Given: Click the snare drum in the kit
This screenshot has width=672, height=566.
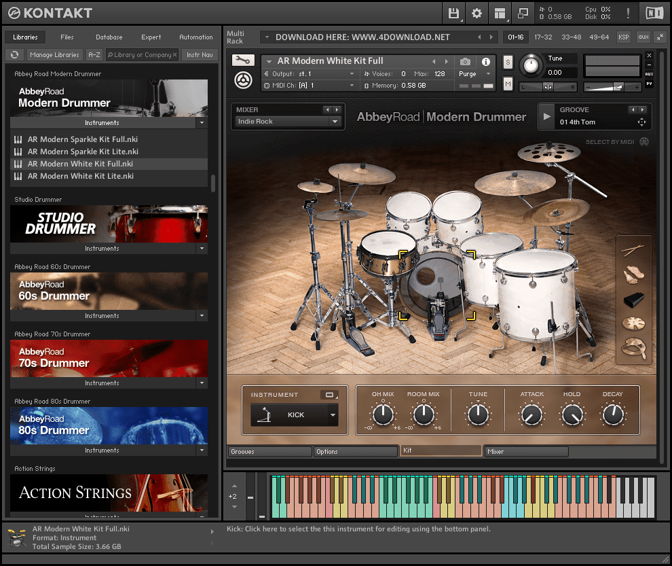Looking at the screenshot, I should [388, 253].
